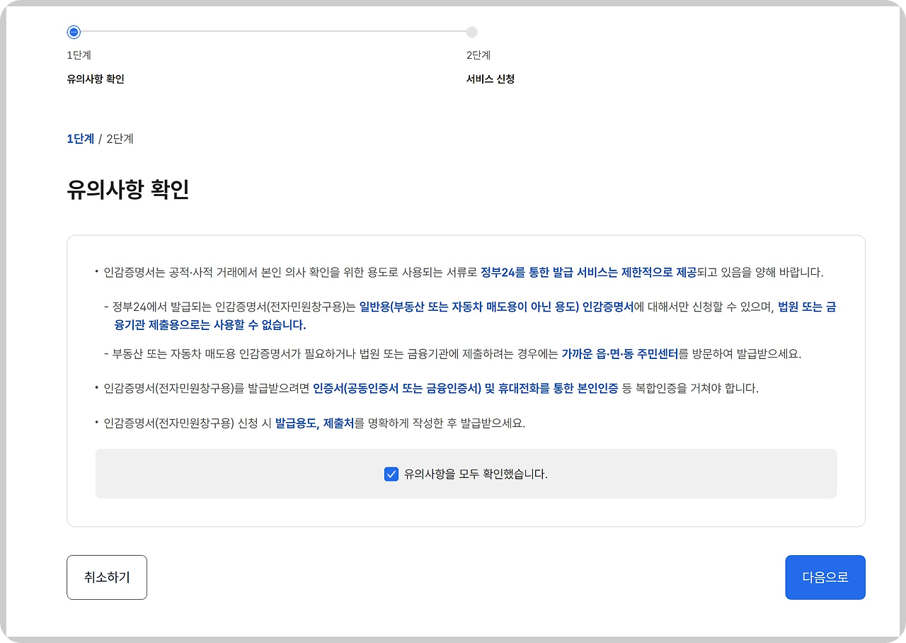Viewport: 906px width, 643px height.
Task: Click the progress bar between the two steps
Action: pos(272,32)
